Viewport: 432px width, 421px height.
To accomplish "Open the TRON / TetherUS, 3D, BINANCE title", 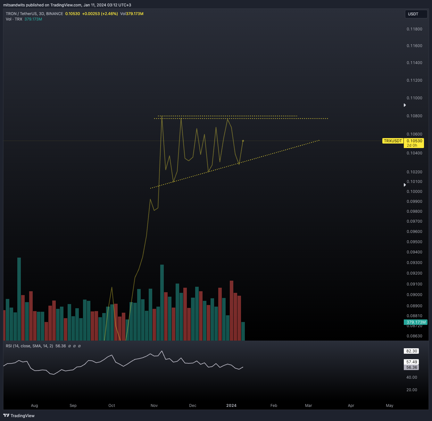I will point(34,14).
